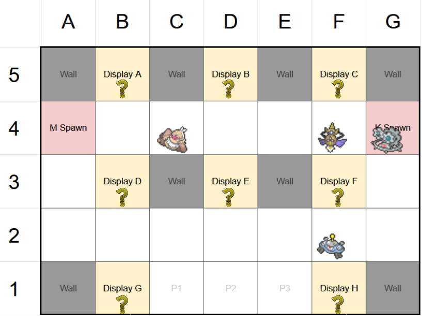Select the P2 placeholder cell

pyautogui.click(x=230, y=288)
